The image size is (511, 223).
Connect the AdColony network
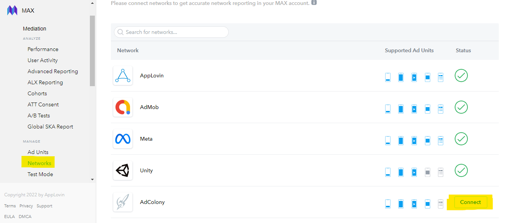[x=470, y=202]
